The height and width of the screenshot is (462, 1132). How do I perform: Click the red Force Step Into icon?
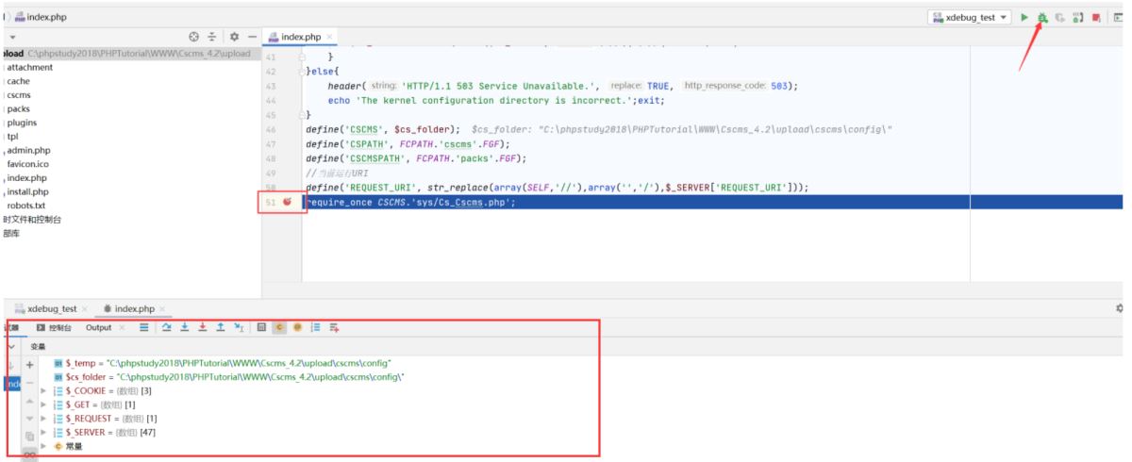203,327
